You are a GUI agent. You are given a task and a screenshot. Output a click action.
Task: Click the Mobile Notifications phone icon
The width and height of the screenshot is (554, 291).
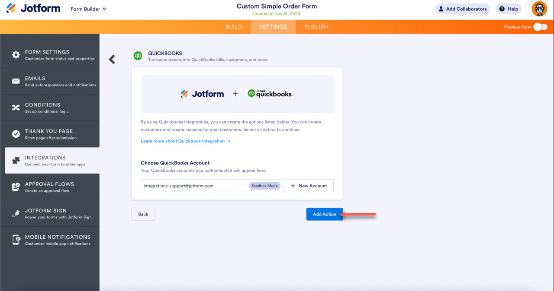[16, 240]
